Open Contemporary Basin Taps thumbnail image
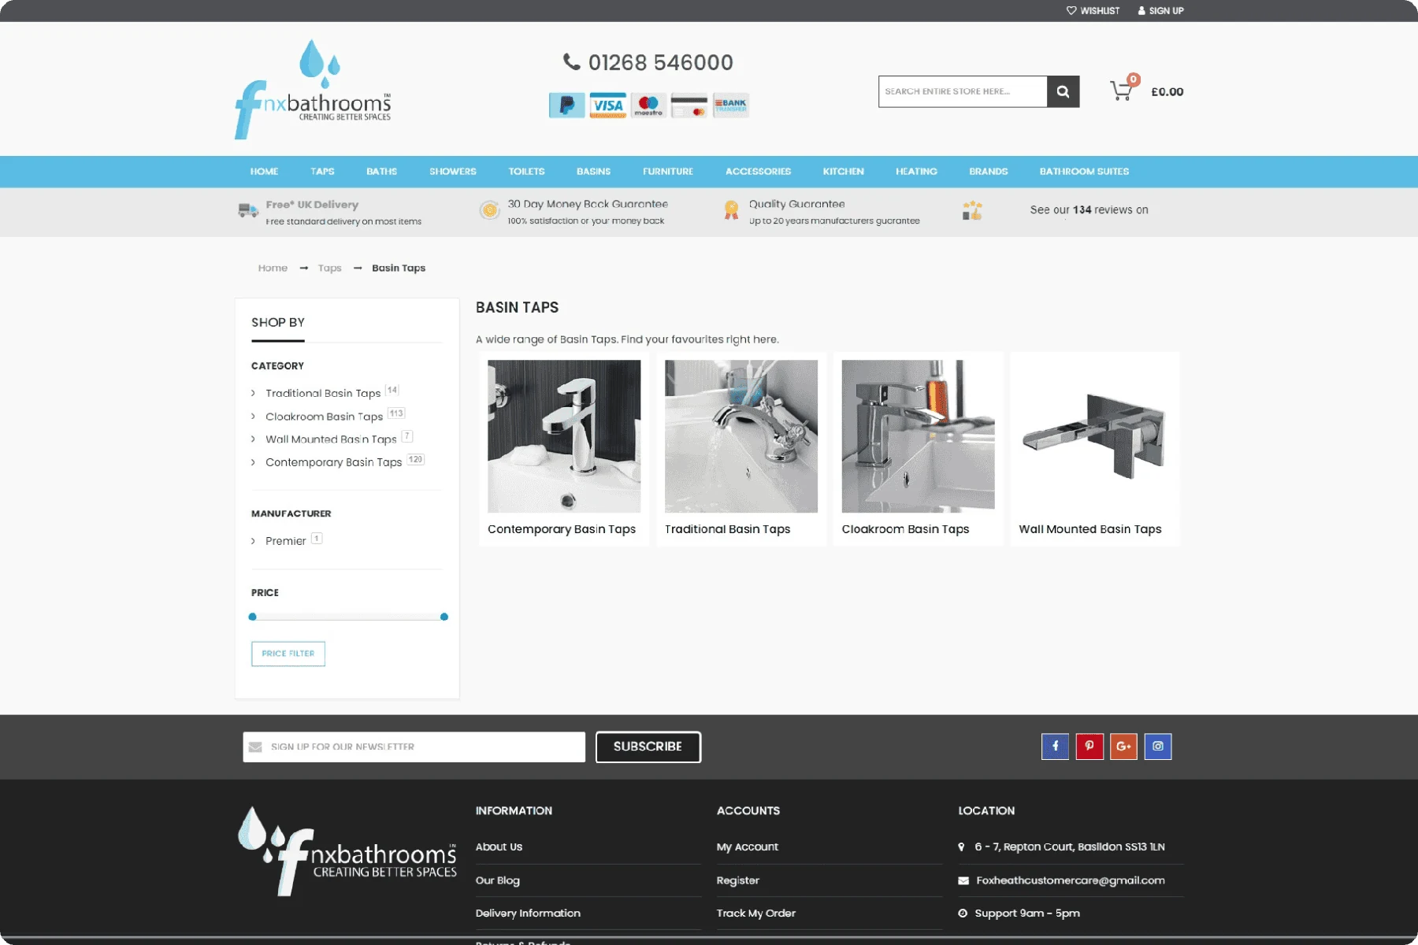Screen dimensions: 1418x945 [x=564, y=436]
